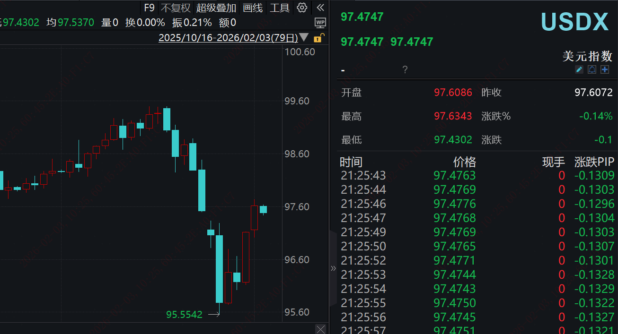Viewport: 618px width, 334px height.
Task: Click the 95.5542 low price marker
Action: coord(184,315)
